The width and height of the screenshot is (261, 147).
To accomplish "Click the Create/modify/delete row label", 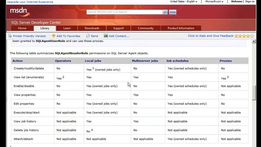I will pyautogui.click(x=29, y=69).
